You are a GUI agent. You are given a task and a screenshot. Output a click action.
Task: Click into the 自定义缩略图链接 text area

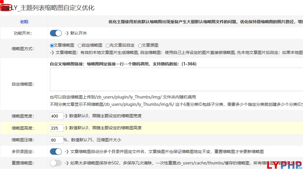coord(176,79)
